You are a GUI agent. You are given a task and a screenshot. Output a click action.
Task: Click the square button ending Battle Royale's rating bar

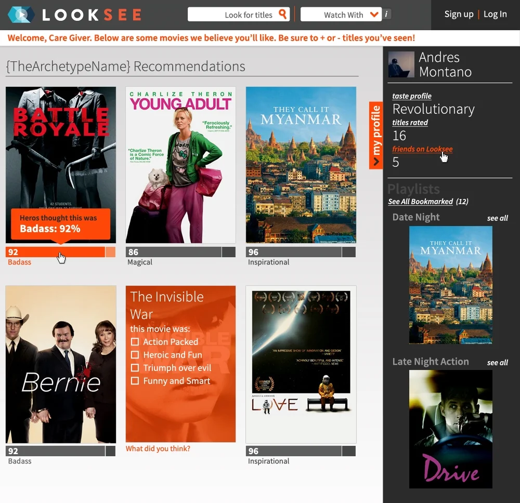(x=110, y=252)
